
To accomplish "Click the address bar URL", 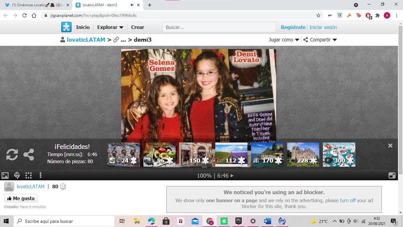I will coord(93,15).
